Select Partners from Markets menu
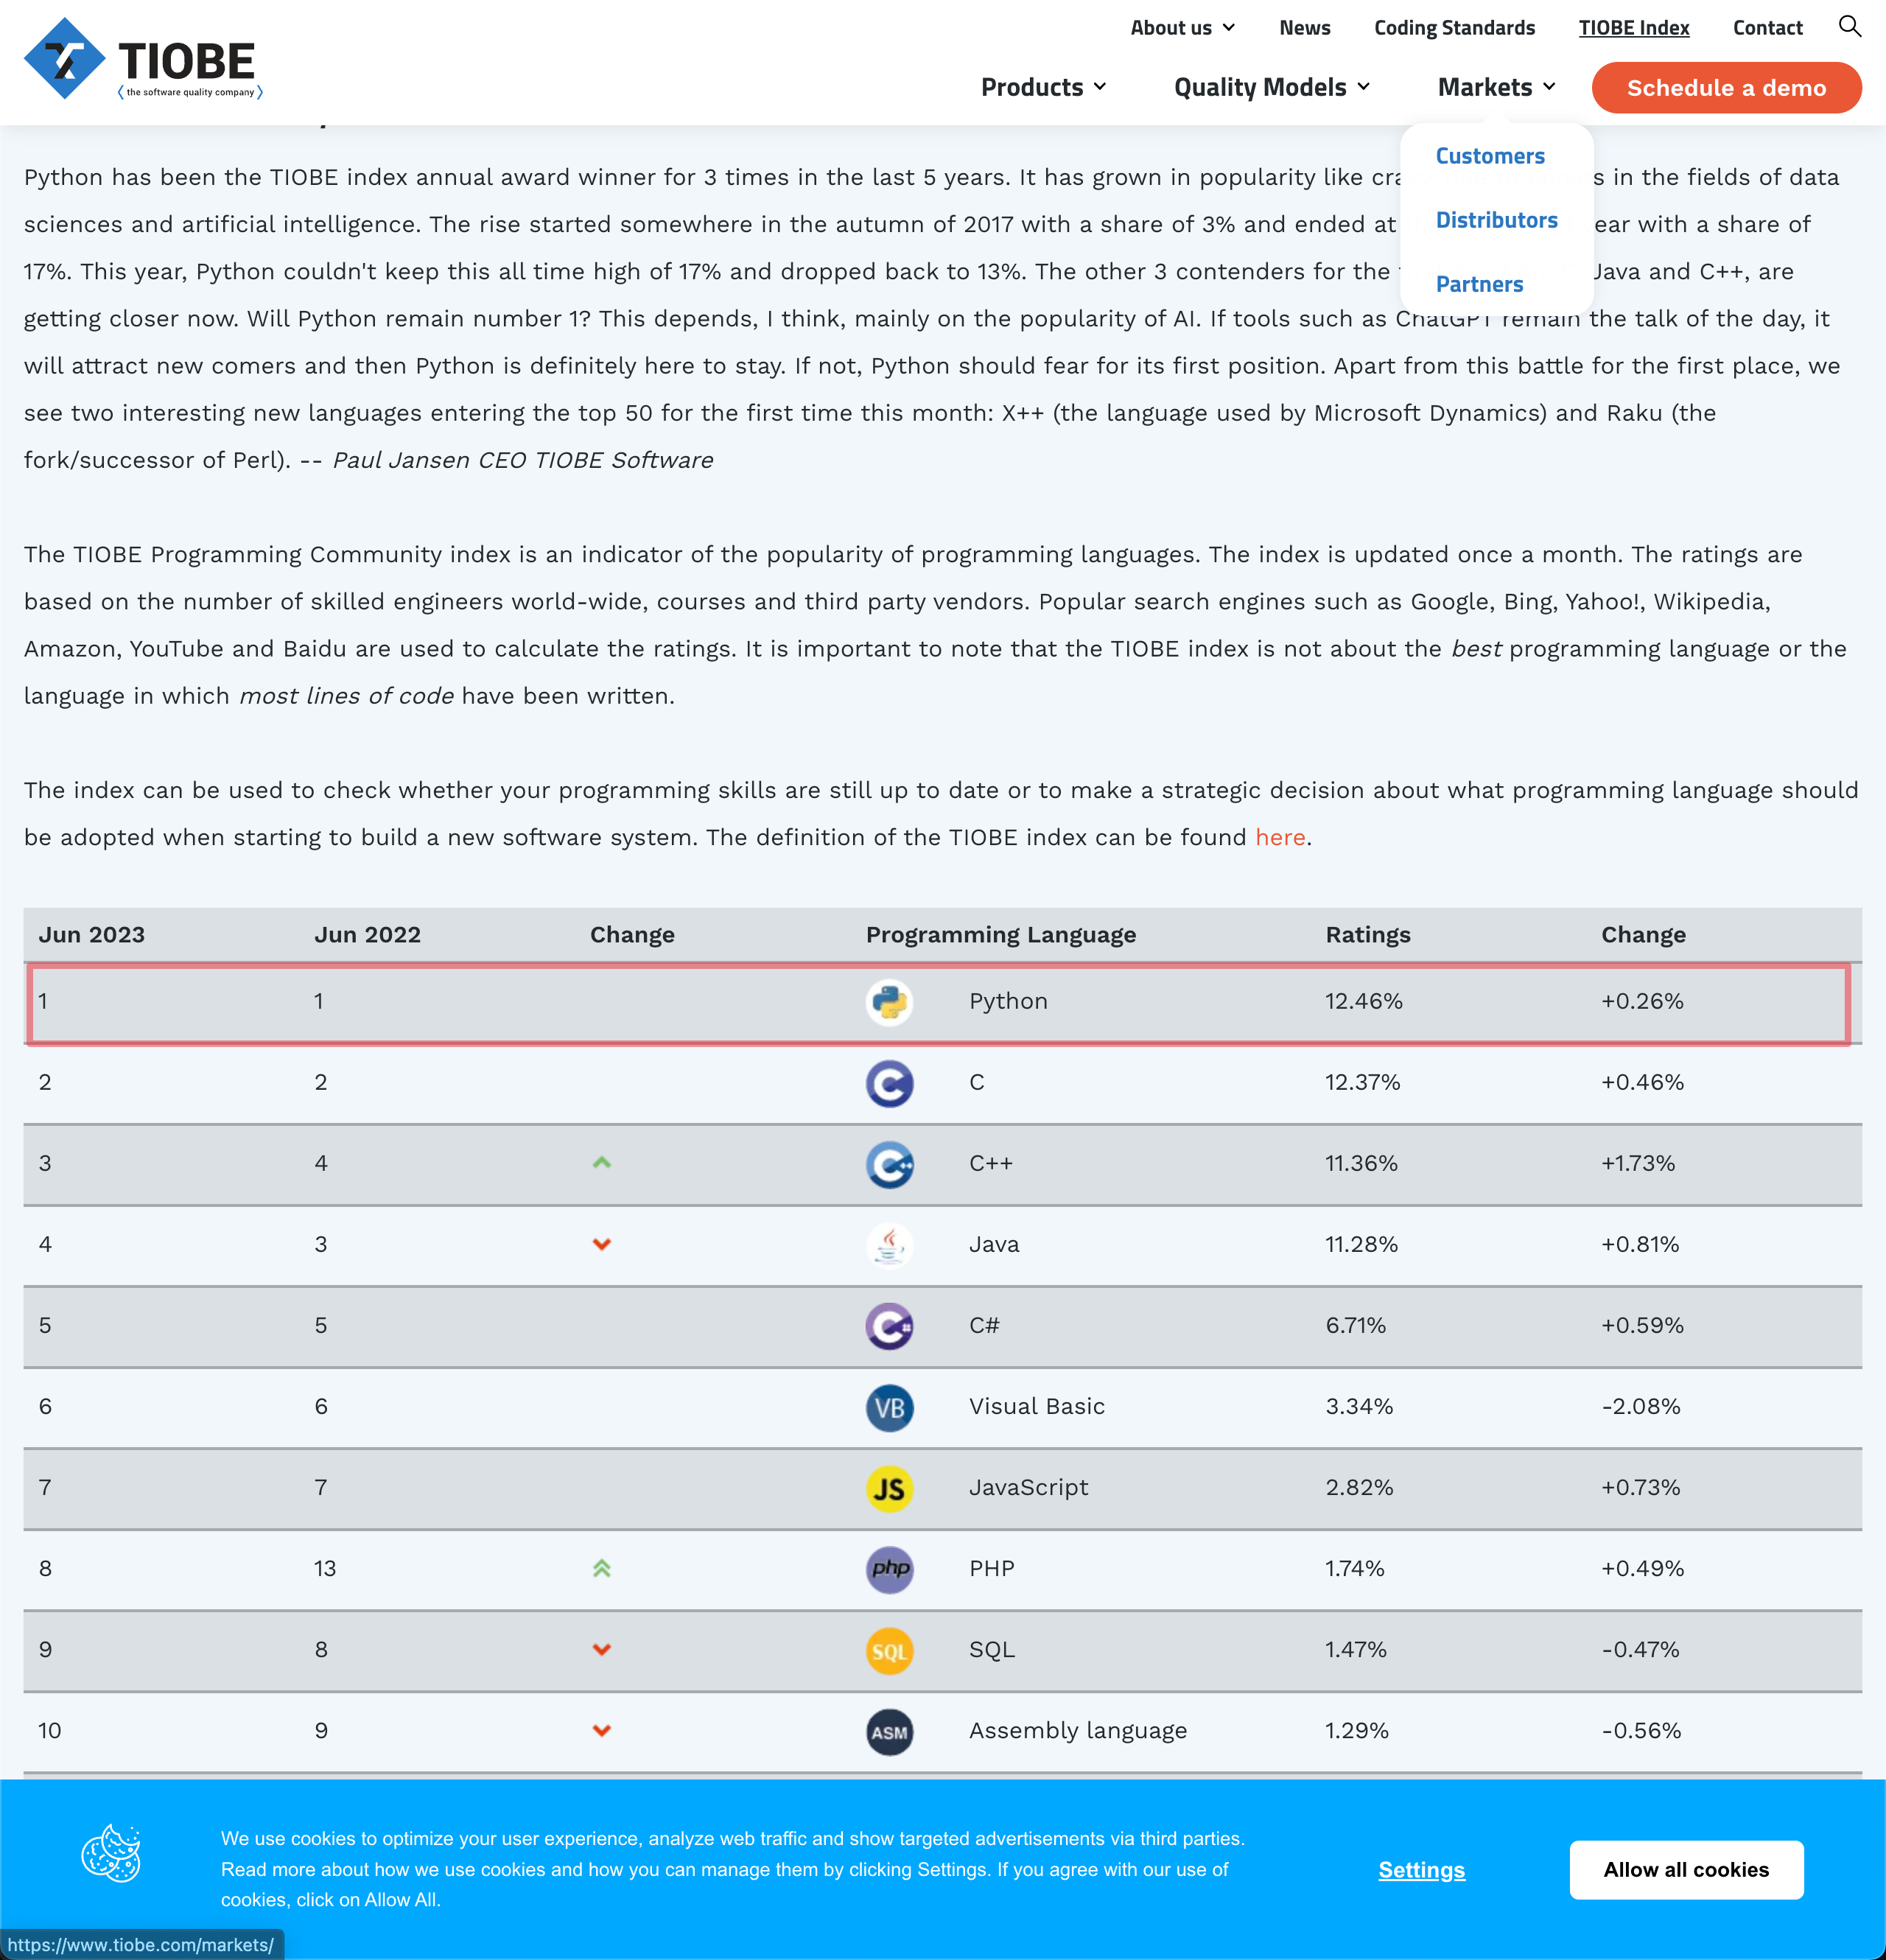 [1479, 284]
